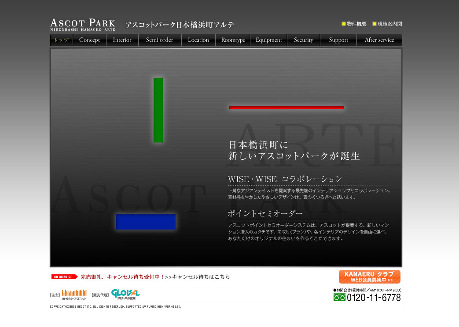Click the yellow square beside 物件概要
The height and width of the screenshot is (327, 459).
344,24
